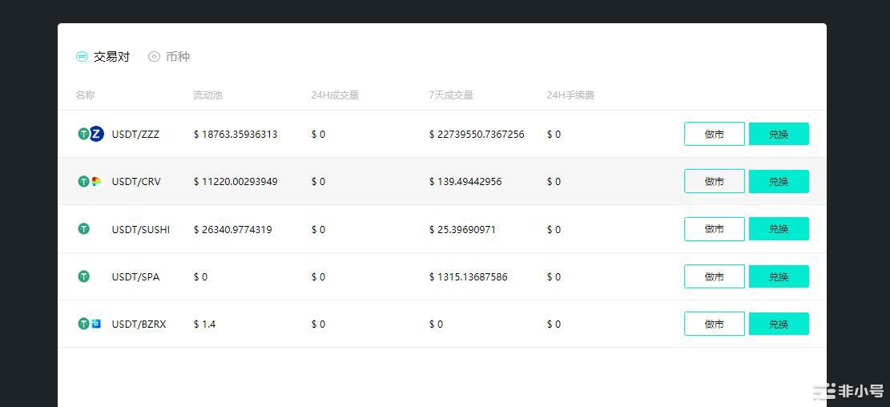
Task: Click 做市 button for USDT/CRV
Action: 714,182
